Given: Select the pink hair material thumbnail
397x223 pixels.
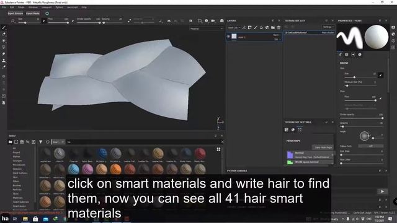Looking at the screenshot, I should 87,169.
